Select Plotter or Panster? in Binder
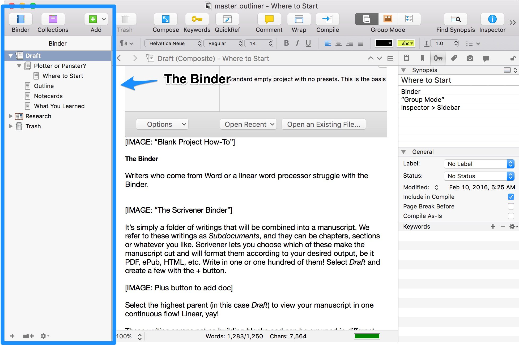Screen dimensions: 519x345 pos(60,66)
